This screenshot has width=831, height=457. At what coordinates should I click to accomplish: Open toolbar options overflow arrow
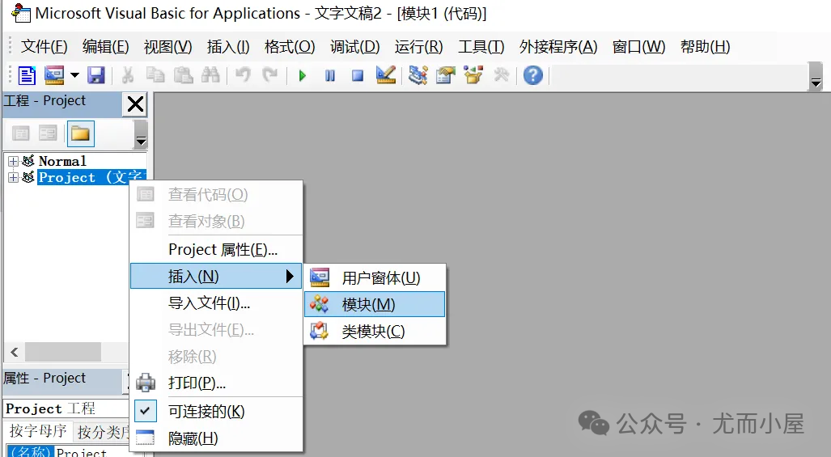(x=816, y=78)
